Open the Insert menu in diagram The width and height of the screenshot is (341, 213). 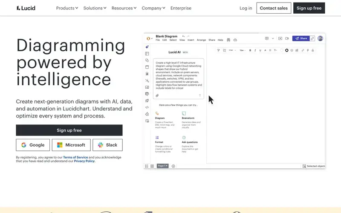(191, 40)
